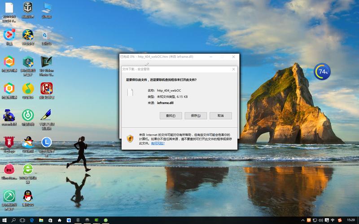359x224 pixels.
Task: Open the Besiege red banner game icon
Action: 9,142
